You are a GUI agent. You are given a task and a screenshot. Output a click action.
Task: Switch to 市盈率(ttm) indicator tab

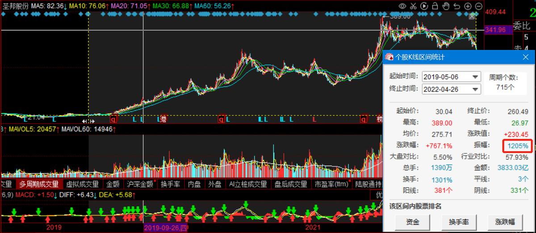click(x=331, y=184)
